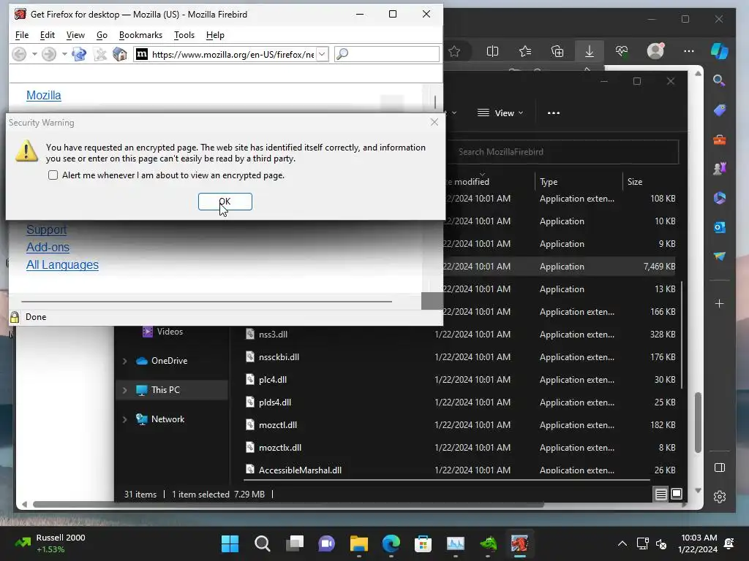Screen dimensions: 749x561
Task: Open Microsoft Store from the taskbar
Action: click(424, 543)
